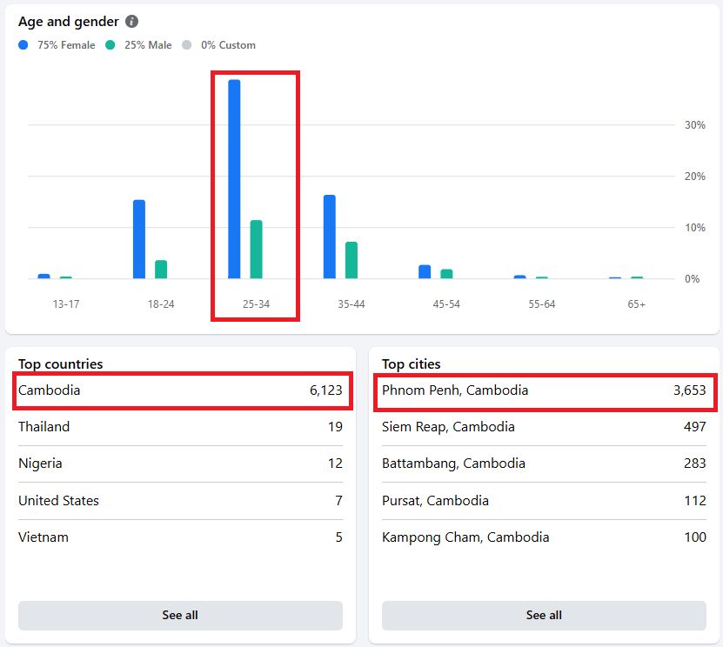This screenshot has width=723, height=647.
Task: Select Siem Reap, Cambodia city
Action: point(544,427)
